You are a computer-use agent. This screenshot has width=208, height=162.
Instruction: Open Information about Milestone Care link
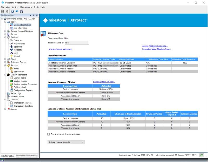(x=157, y=49)
